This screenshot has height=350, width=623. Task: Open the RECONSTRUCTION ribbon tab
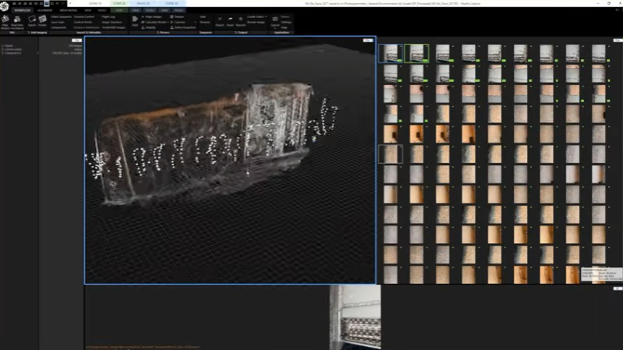(x=69, y=10)
